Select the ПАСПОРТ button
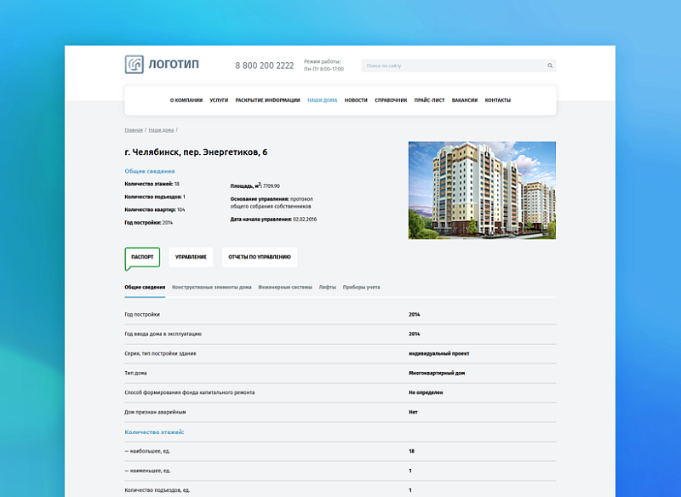Viewport: 681px width, 497px height. [x=142, y=257]
